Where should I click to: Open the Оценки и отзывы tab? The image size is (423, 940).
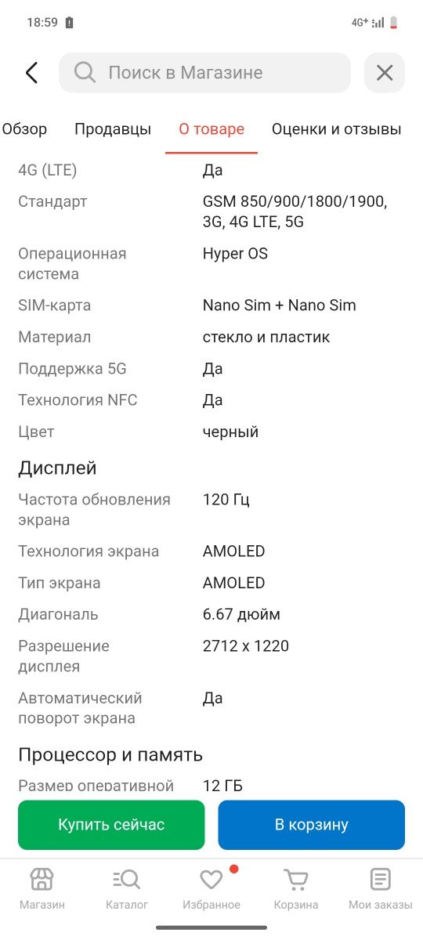[x=337, y=129]
